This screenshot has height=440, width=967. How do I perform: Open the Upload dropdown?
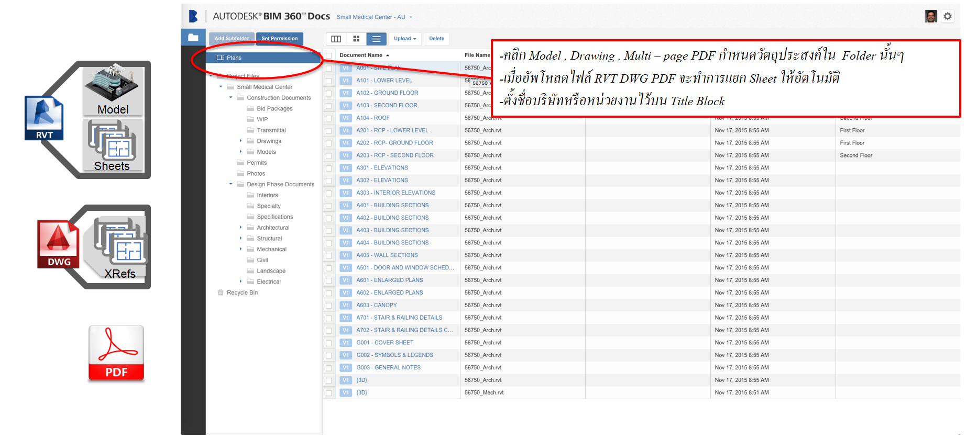[405, 39]
